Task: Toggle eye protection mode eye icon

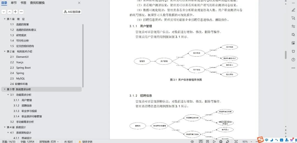Action: tap(192, 141)
